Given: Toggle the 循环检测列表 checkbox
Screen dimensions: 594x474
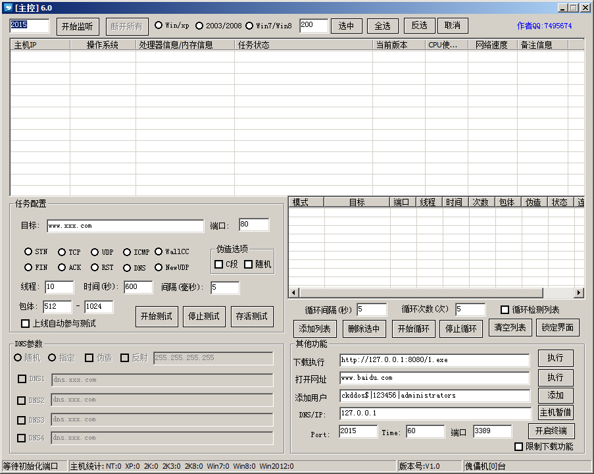Looking at the screenshot, I should 505,309.
